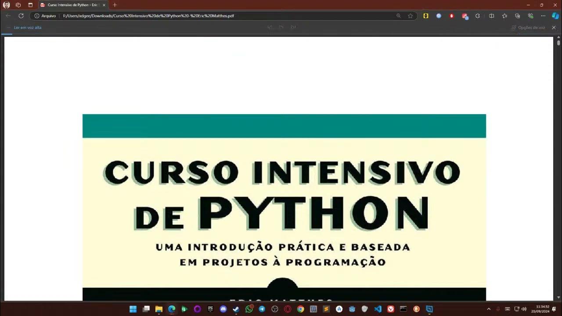This screenshot has height=316, width=562.
Task: Open DuckDuckGo browser from taskbar
Action: coord(416,309)
